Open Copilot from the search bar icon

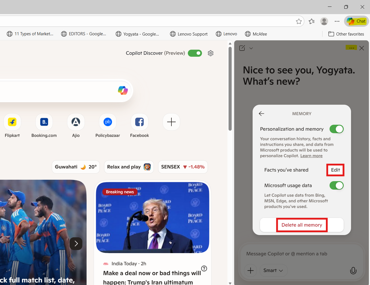(x=122, y=90)
